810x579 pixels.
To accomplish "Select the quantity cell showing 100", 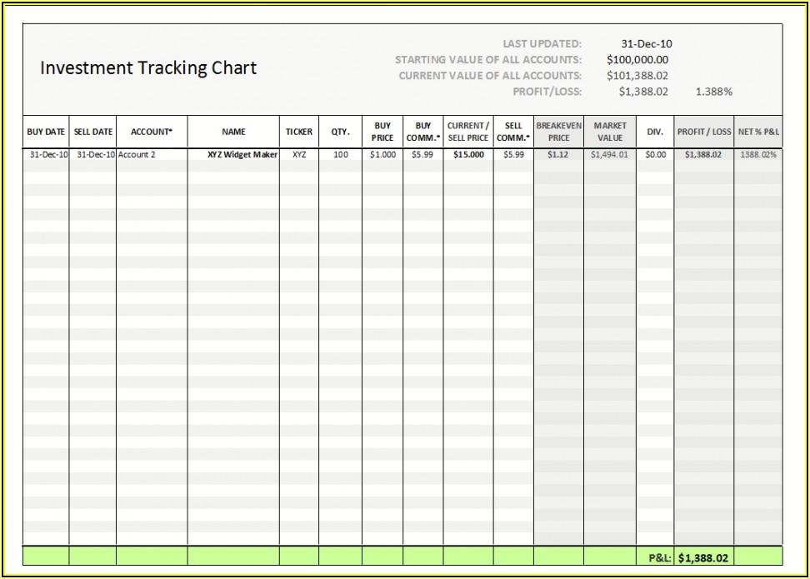I will click(340, 155).
